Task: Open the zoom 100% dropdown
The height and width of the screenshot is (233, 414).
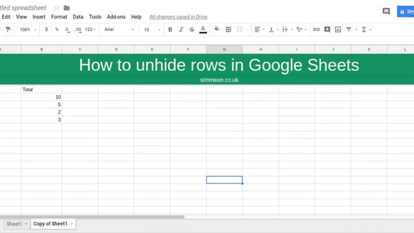Action: [x=28, y=30]
